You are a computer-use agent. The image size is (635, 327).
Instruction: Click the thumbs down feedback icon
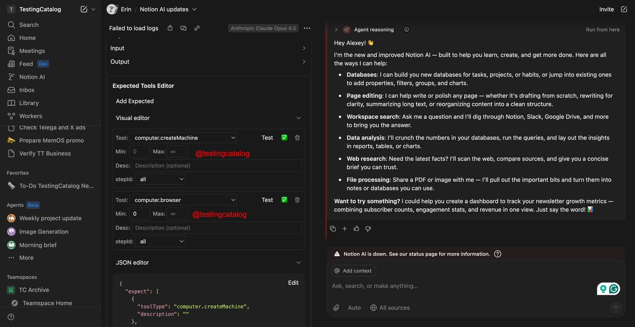tap(368, 228)
